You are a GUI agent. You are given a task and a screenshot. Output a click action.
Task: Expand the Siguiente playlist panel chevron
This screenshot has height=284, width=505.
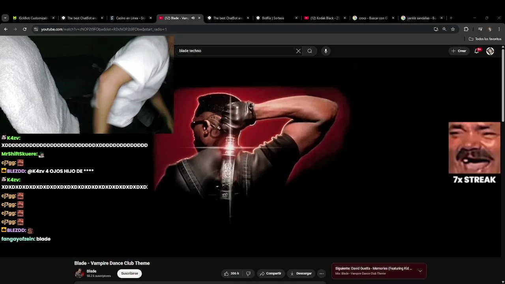coord(420,271)
